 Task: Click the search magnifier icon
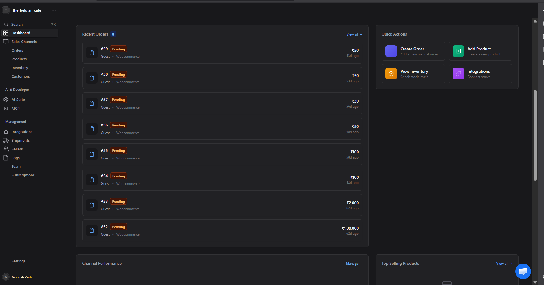tap(6, 24)
